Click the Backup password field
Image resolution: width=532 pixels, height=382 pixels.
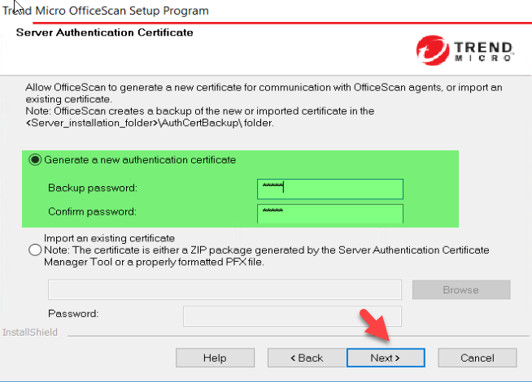(330, 189)
